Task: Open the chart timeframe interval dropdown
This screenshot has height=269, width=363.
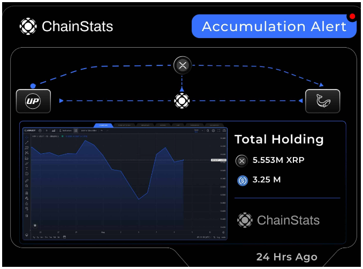Action: click(47, 130)
